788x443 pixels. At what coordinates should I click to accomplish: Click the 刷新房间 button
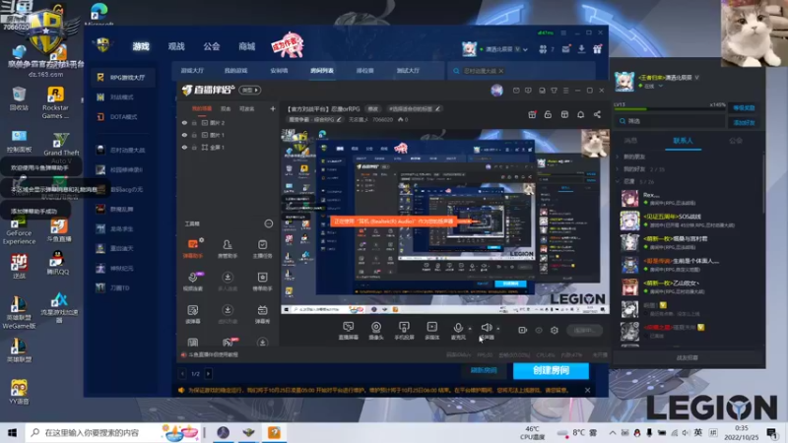484,371
